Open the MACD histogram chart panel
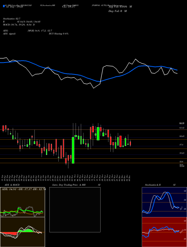Image resolution: width=187 pixels, height=247 pixels. 22,232
